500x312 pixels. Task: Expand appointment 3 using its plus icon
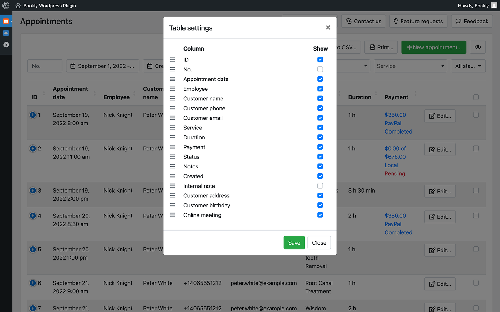coord(33,190)
